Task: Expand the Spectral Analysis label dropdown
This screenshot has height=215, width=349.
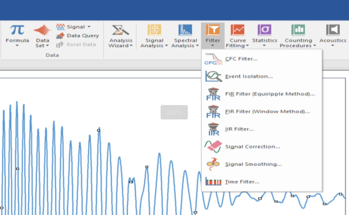Action: click(x=185, y=43)
